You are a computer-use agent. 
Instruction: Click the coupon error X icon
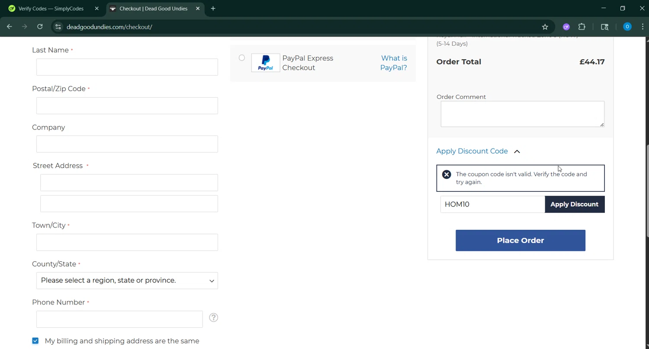[x=447, y=174]
